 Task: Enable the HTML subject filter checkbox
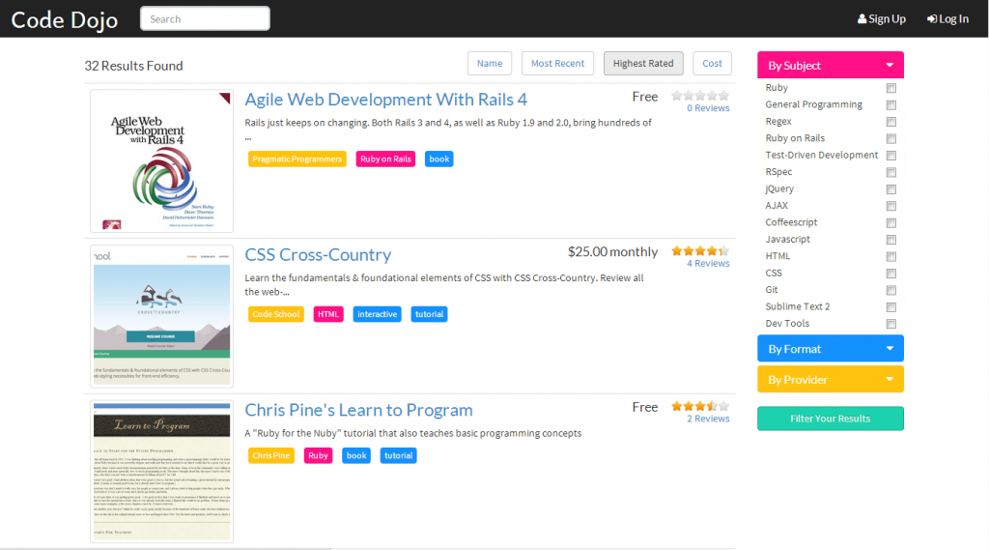(x=891, y=256)
